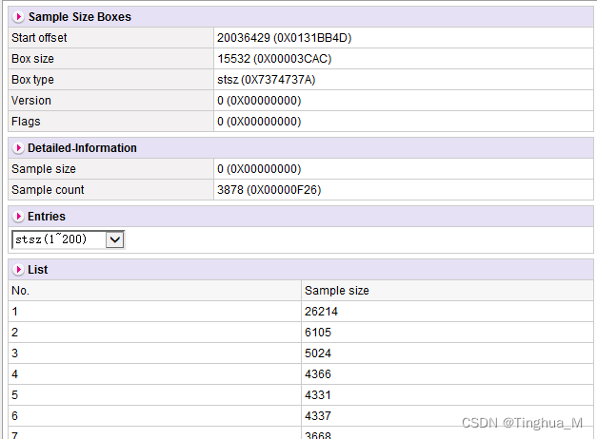The height and width of the screenshot is (439, 597).
Task: Click the pink arrow icon beside Sample Size Boxes
Action: click(18, 17)
